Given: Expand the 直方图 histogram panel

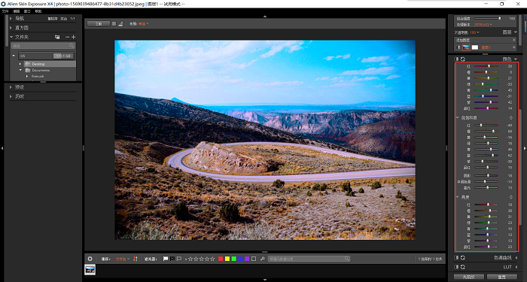Looking at the screenshot, I should coord(11,28).
